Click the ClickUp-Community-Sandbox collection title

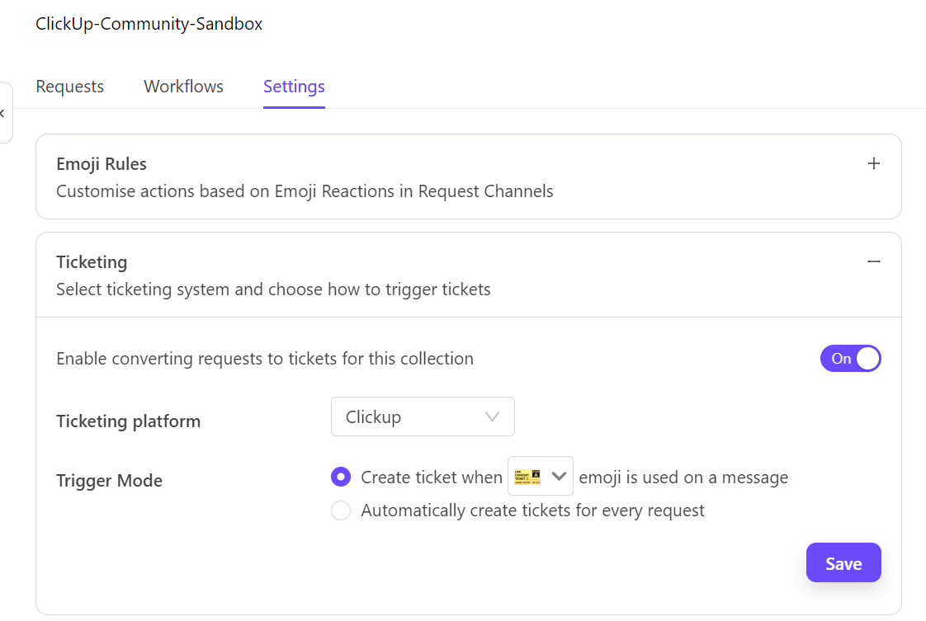point(149,24)
